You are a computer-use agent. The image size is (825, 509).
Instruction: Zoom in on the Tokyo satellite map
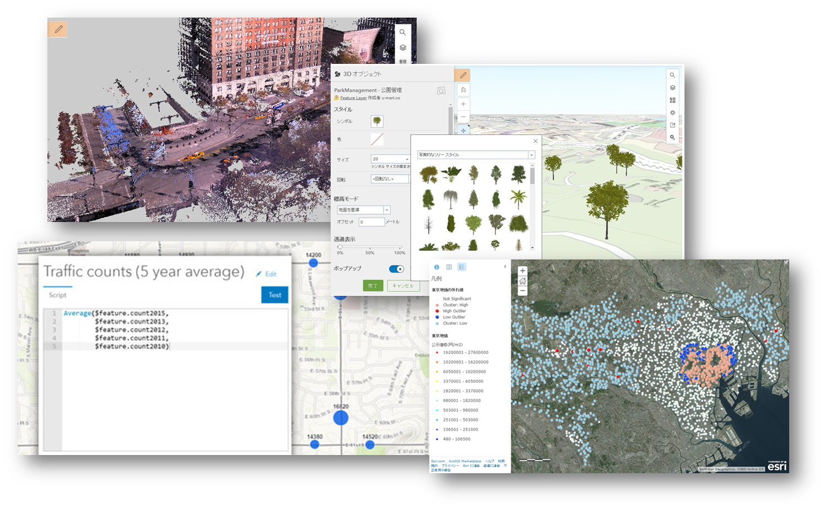click(x=522, y=271)
